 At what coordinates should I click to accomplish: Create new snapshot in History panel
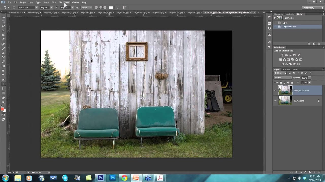click(x=314, y=44)
